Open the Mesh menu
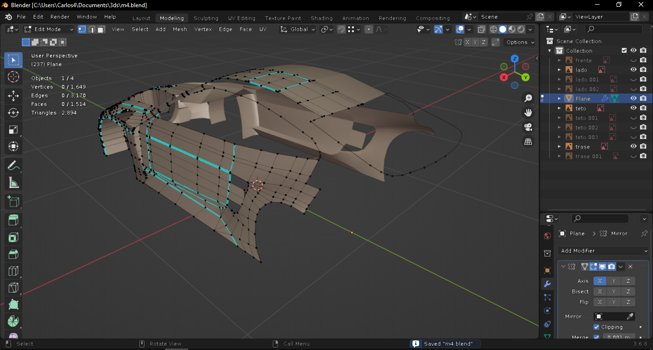Viewport: 653px width, 350px height. click(x=180, y=29)
